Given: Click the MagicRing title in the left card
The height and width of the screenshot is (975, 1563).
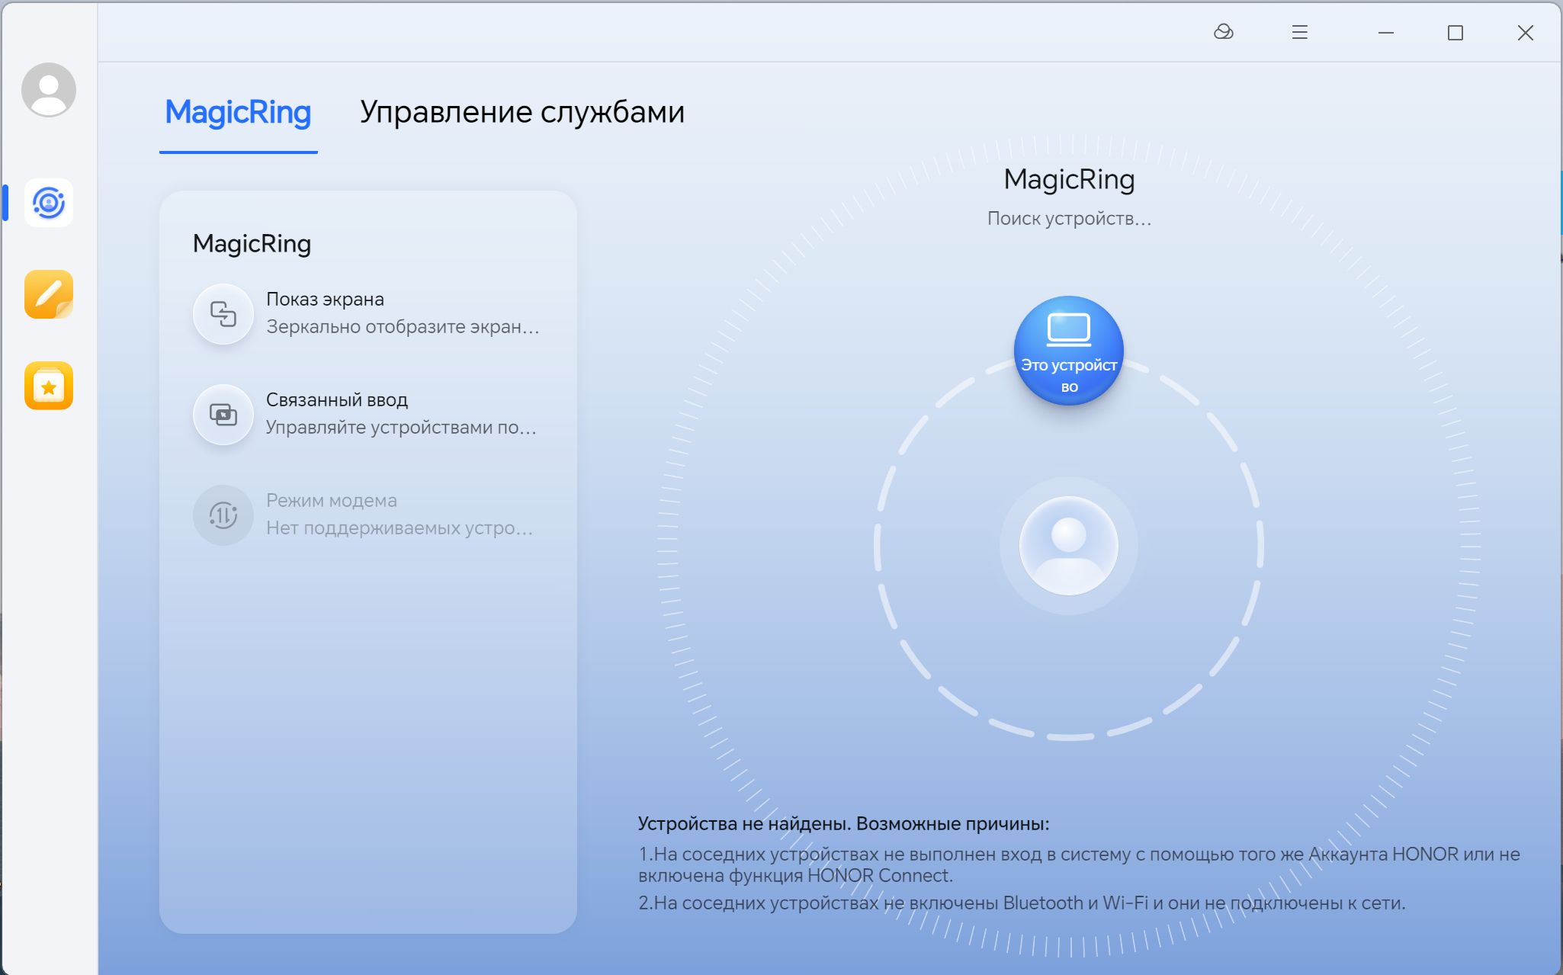Looking at the screenshot, I should [x=252, y=244].
